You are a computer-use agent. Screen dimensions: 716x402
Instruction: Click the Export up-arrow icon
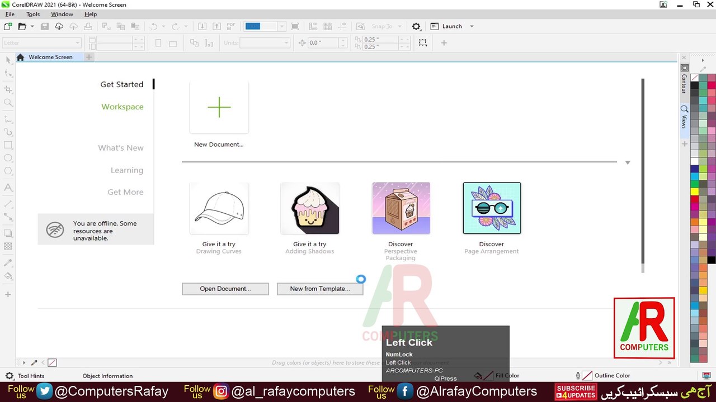[x=217, y=26]
